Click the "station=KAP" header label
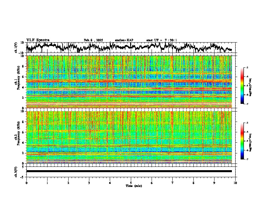 coord(124,40)
